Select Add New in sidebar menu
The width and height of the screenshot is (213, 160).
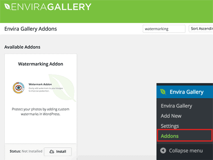[x=171, y=116]
